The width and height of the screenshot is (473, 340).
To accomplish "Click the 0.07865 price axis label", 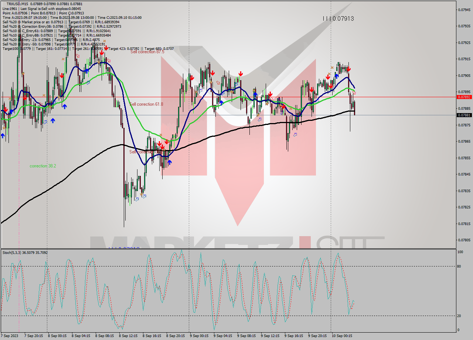I will [465, 141].
